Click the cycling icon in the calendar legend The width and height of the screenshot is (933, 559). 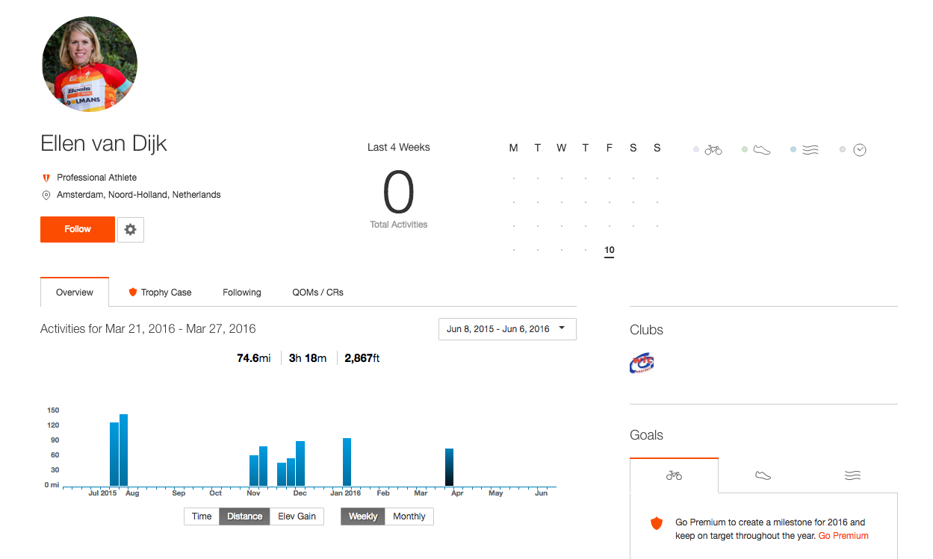(x=713, y=150)
